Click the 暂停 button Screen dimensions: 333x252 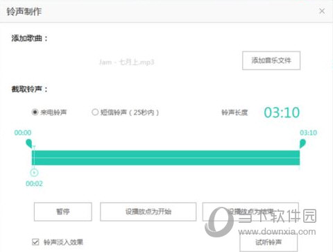pyautogui.click(x=63, y=212)
